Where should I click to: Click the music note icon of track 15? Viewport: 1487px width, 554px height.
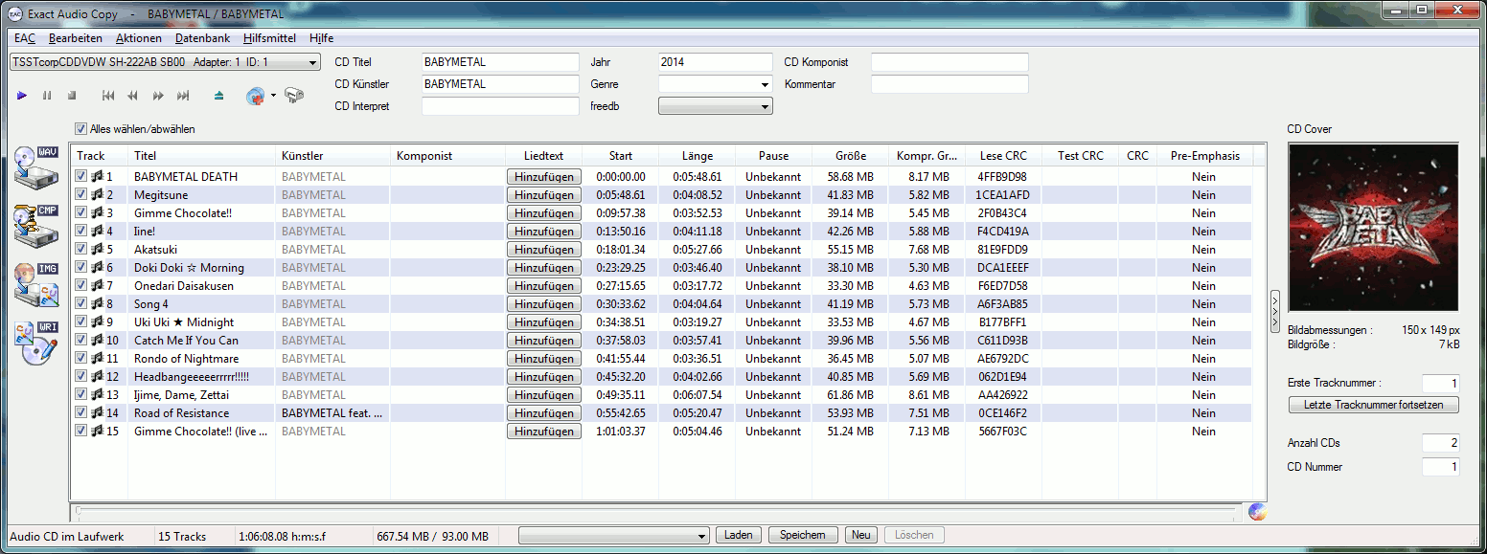click(x=97, y=431)
